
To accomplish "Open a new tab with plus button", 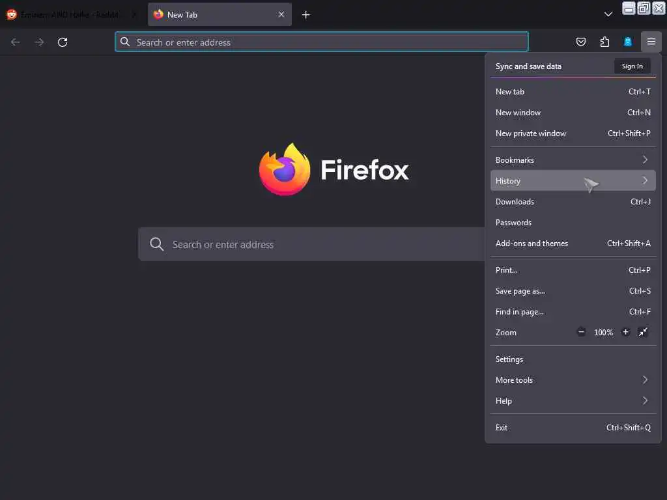I will point(306,15).
